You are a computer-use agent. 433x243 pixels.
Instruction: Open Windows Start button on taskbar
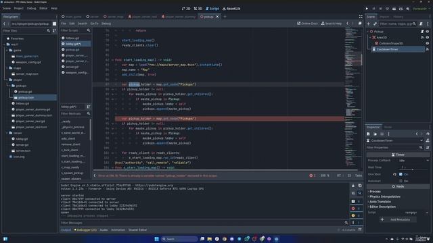tap(156, 239)
